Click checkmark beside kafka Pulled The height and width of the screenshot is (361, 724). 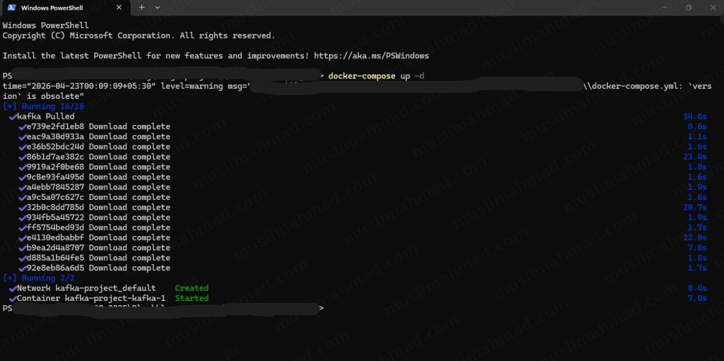13,117
